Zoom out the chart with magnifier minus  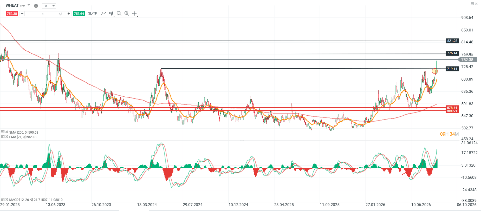(x=119, y=14)
